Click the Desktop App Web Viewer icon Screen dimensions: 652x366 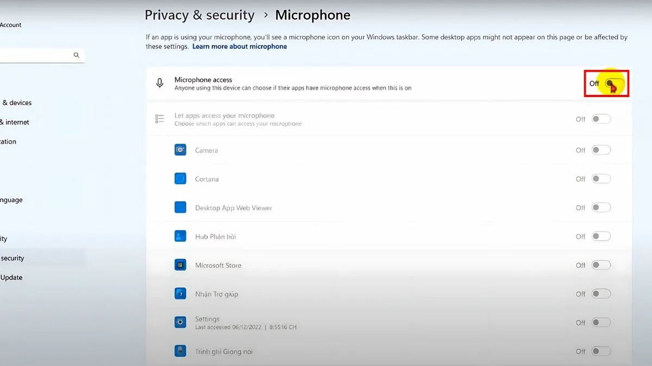[x=180, y=208]
